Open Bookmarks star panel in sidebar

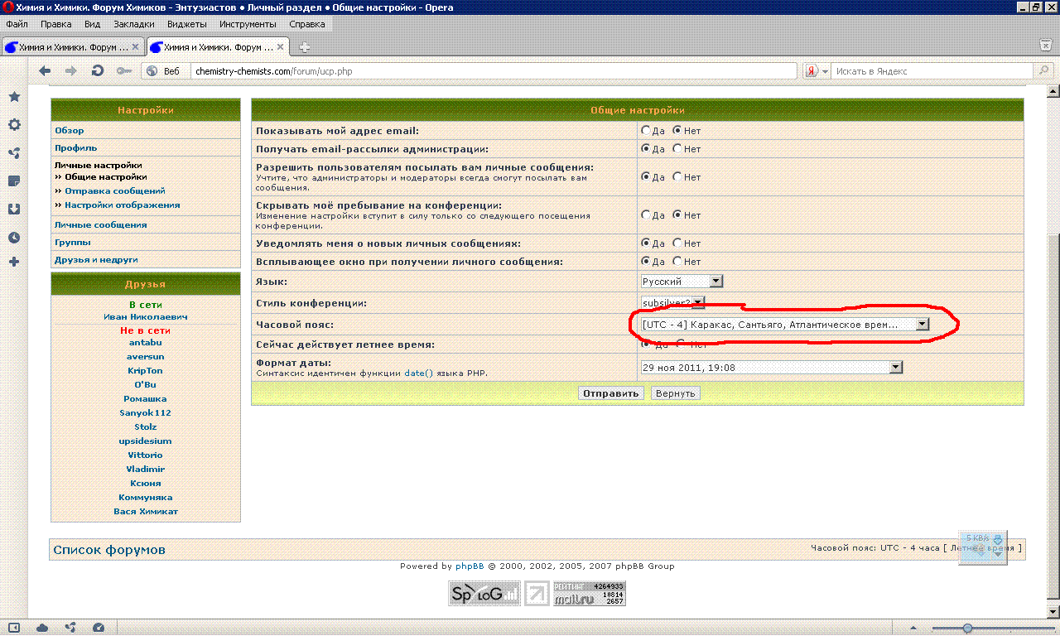(x=14, y=97)
